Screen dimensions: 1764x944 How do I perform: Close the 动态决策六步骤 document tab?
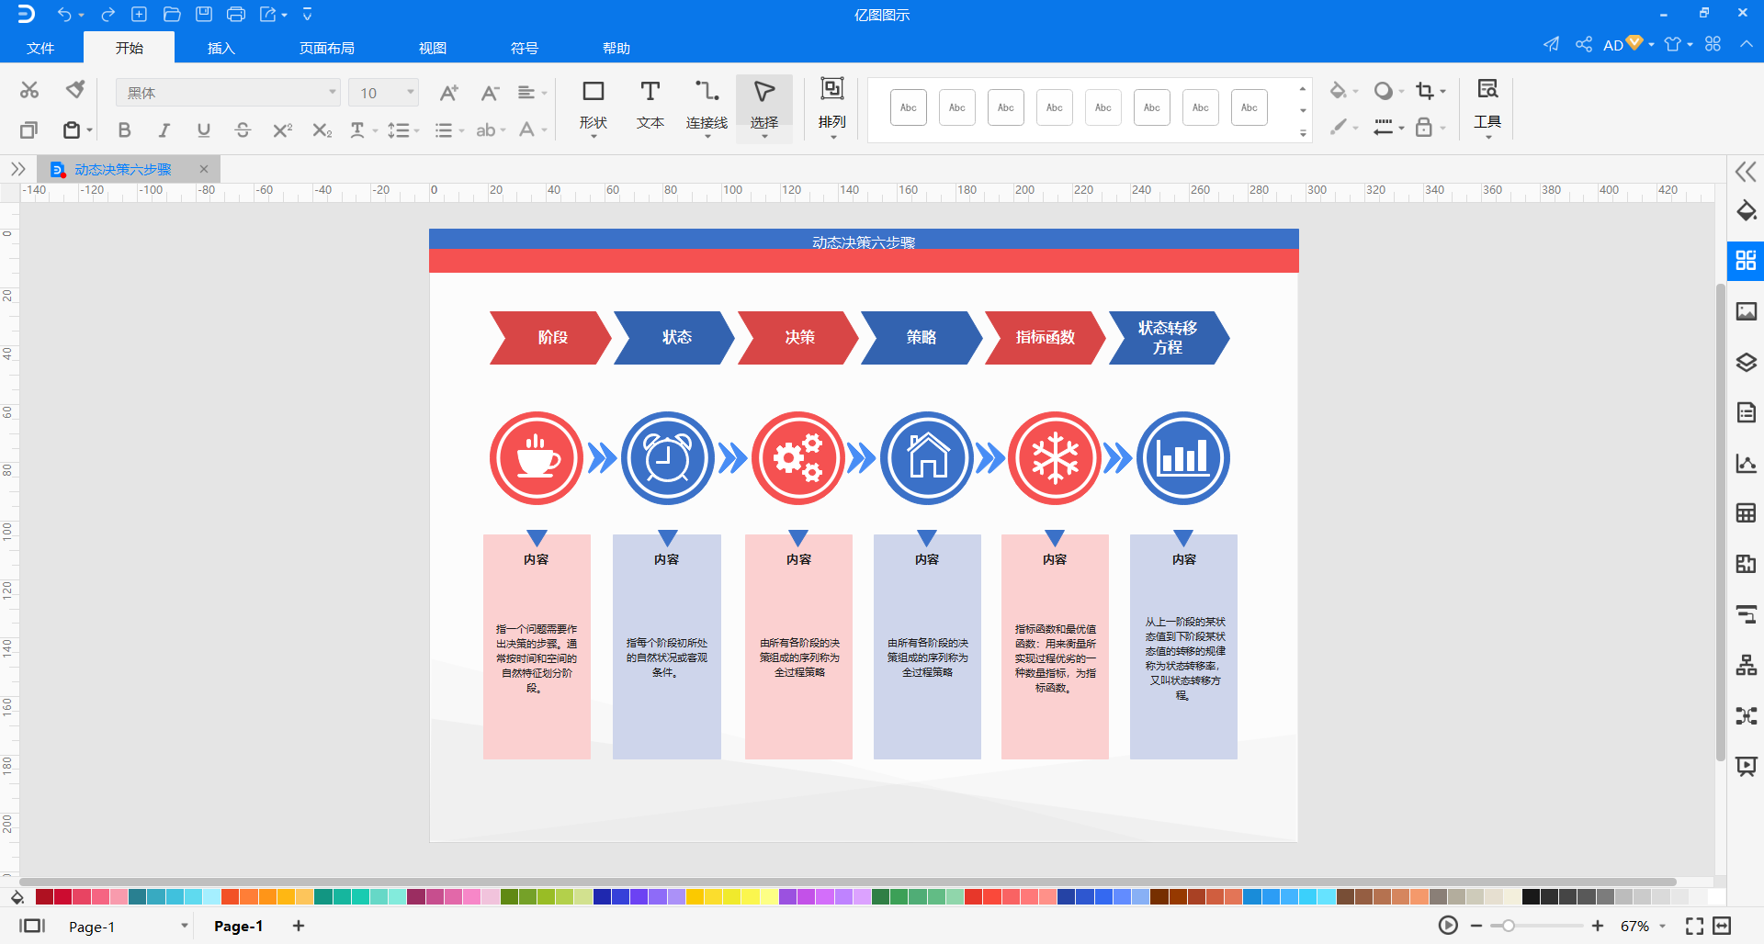pos(204,169)
